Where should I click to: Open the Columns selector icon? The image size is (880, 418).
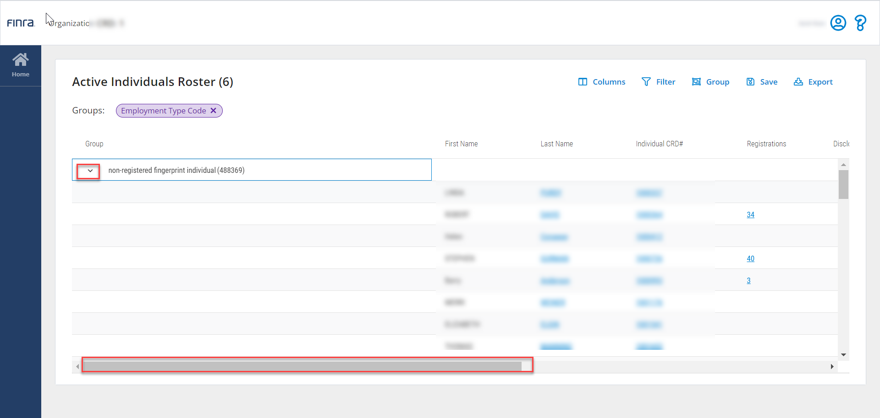tap(583, 82)
